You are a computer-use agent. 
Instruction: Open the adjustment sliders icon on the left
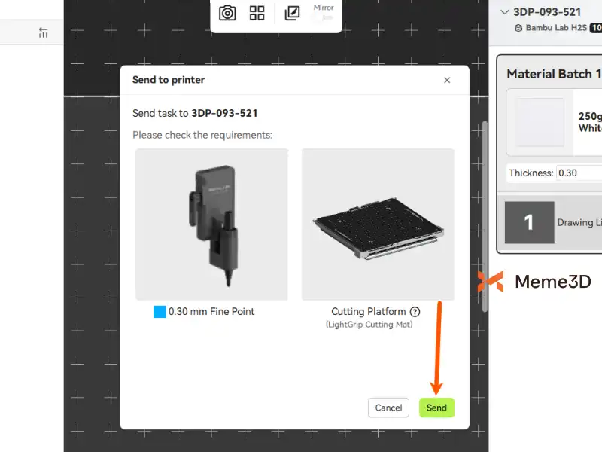44,33
